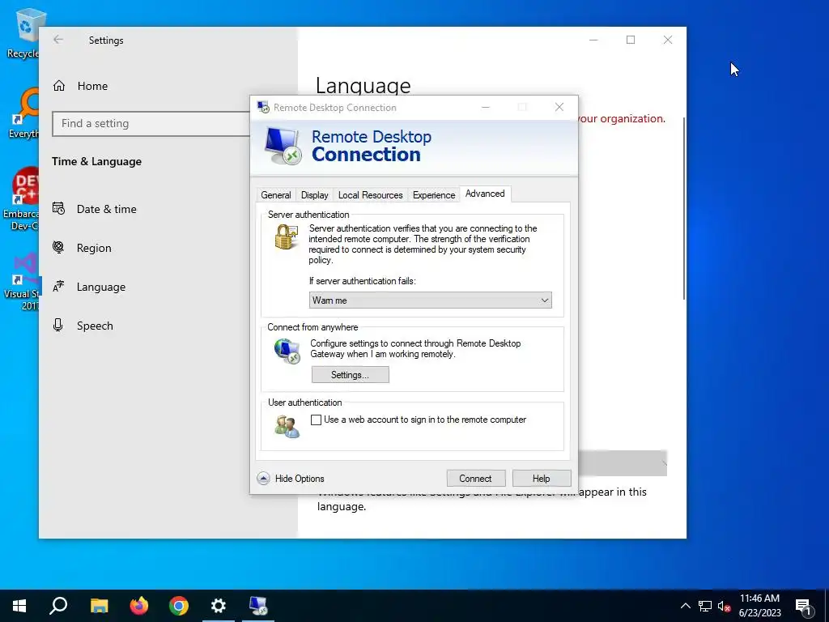
Task: Open Firefox from the taskbar
Action: [139, 606]
